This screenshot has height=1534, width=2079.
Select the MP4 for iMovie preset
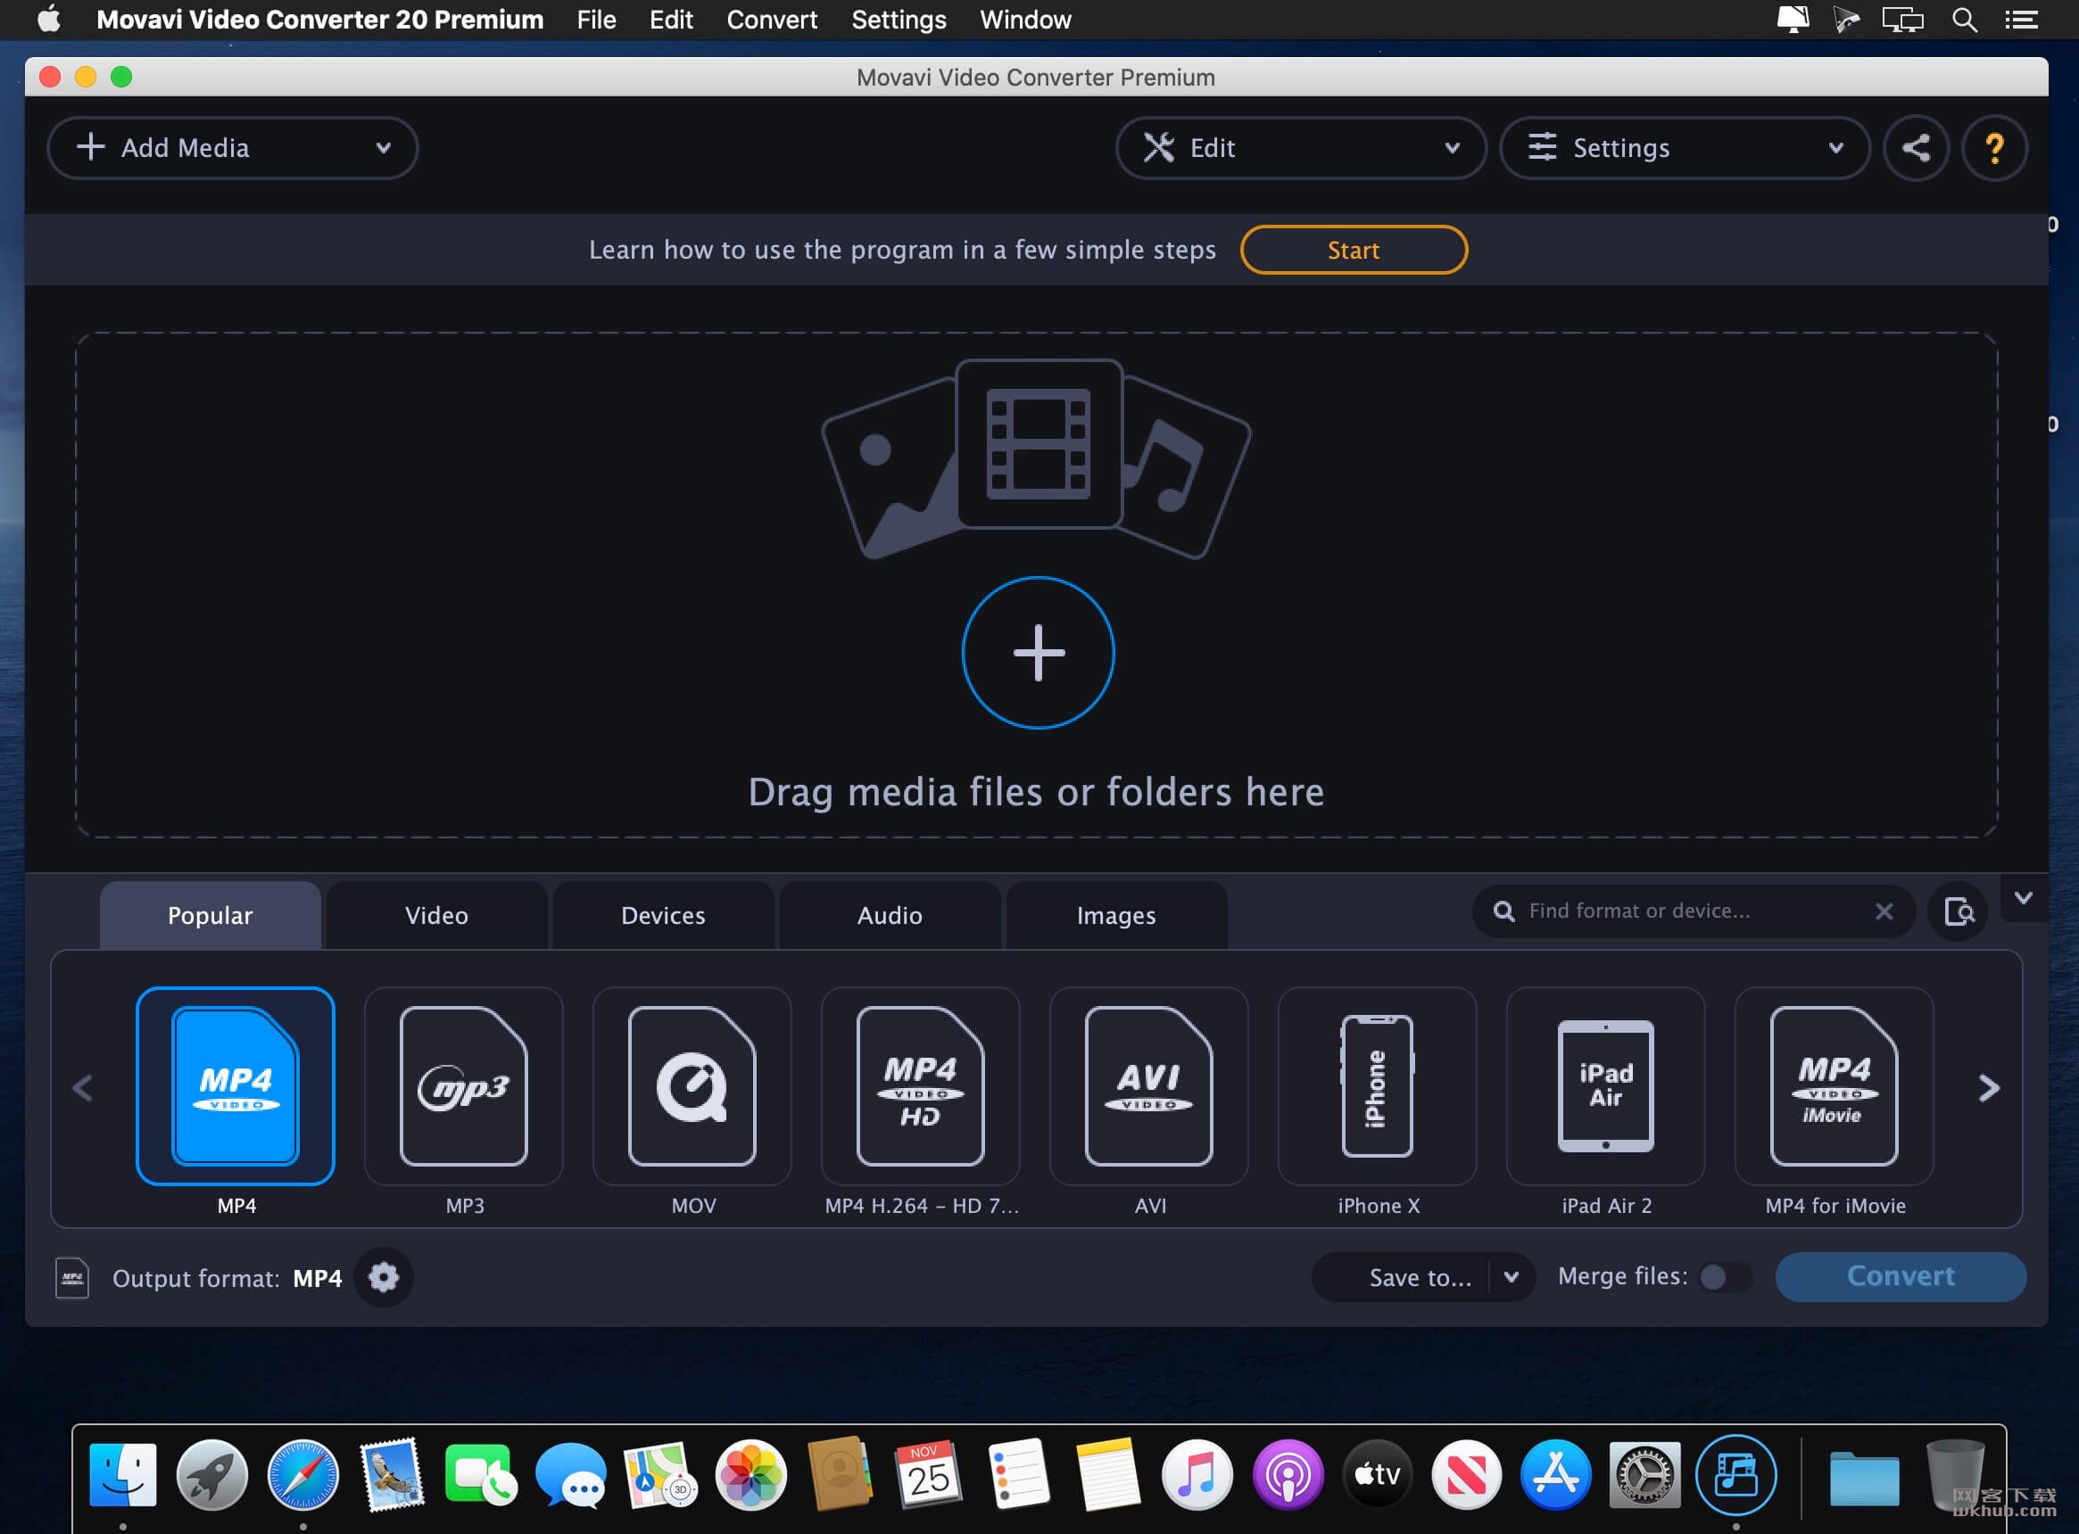click(x=1835, y=1085)
